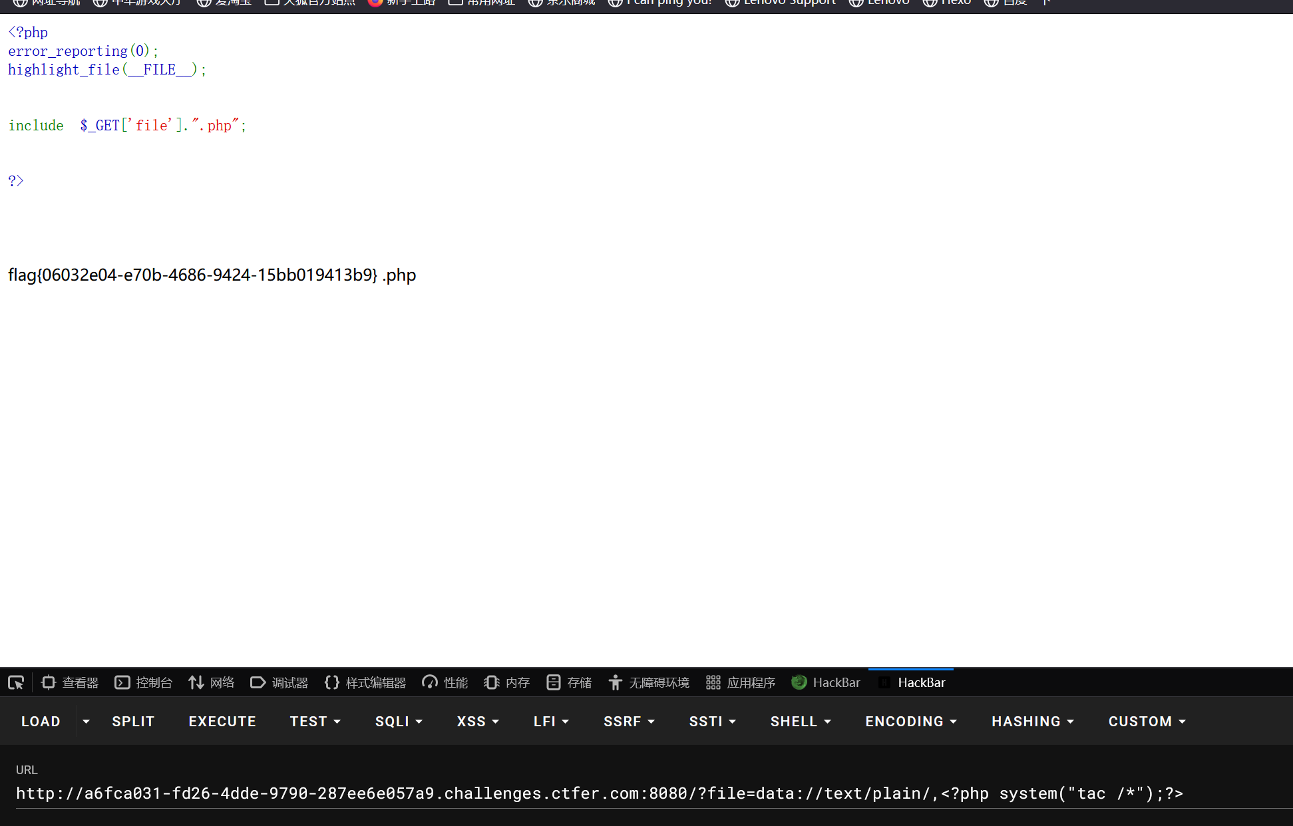Viewport: 1293px width, 826px height.
Task: Expand the LOAD dropdown arrow
Action: pos(86,722)
